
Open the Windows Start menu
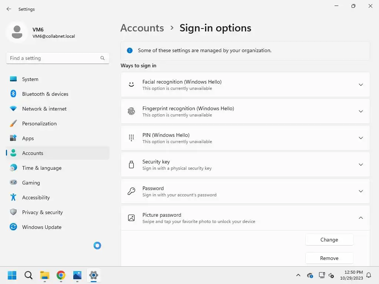12,275
